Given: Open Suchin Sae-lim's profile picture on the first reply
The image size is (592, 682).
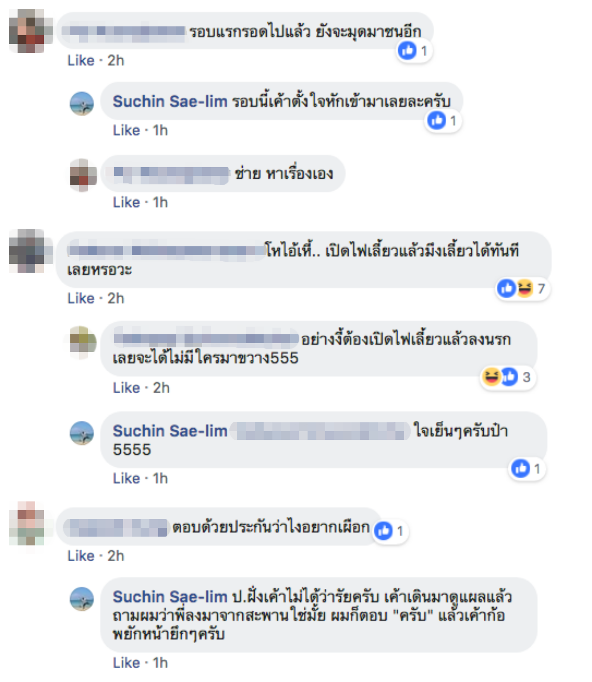Looking at the screenshot, I should (x=82, y=103).
